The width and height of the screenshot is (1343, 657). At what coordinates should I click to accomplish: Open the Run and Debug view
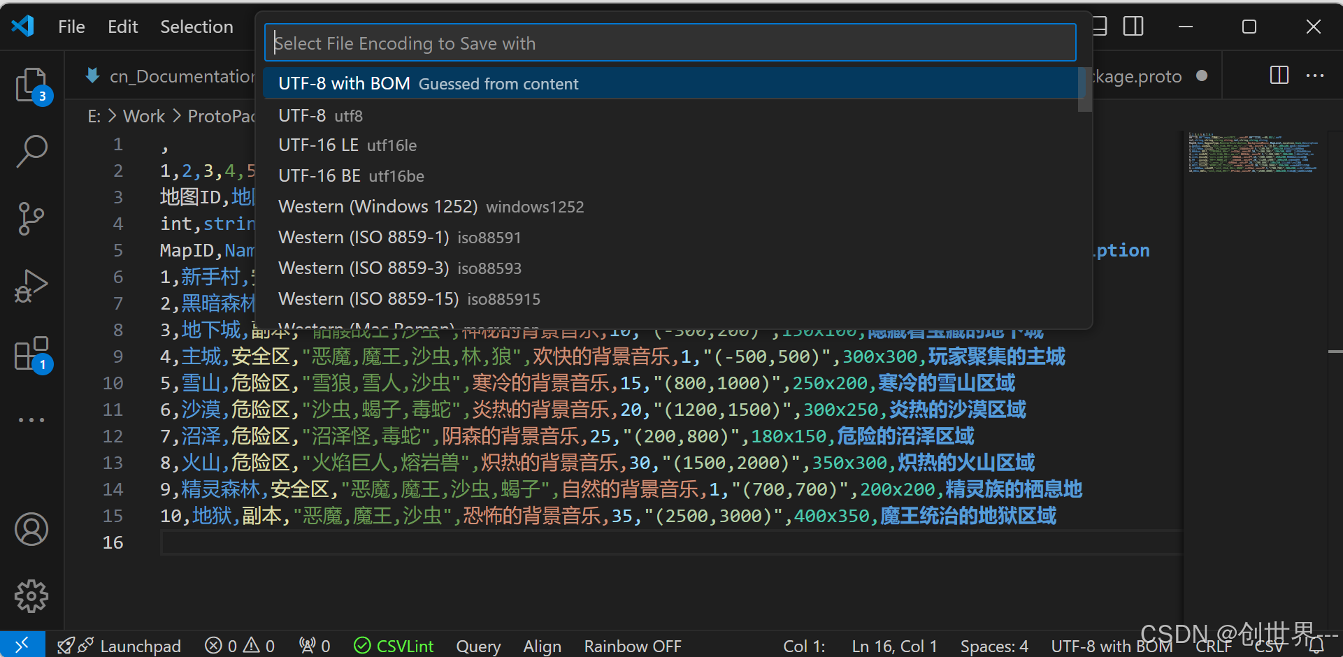[x=31, y=285]
